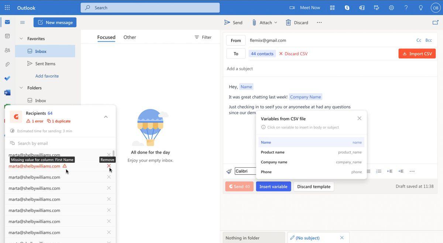Click the Search by email field
The image size is (443, 243).
click(x=59, y=143)
